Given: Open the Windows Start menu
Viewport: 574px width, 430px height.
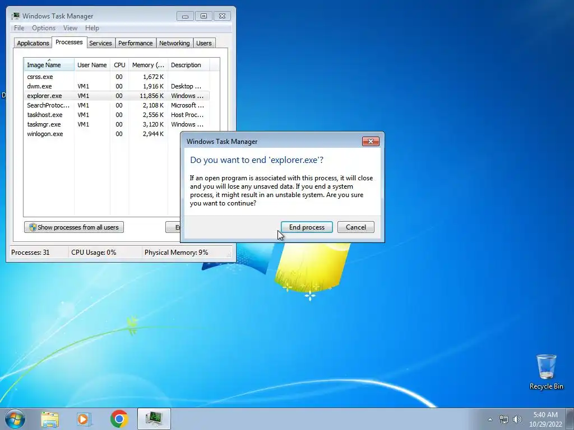Looking at the screenshot, I should pos(15,419).
